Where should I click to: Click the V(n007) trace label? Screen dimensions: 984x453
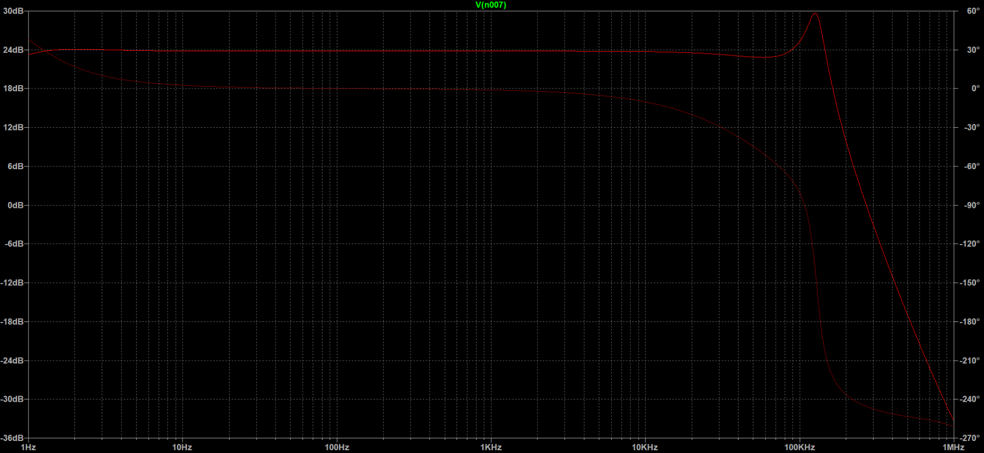(490, 5)
